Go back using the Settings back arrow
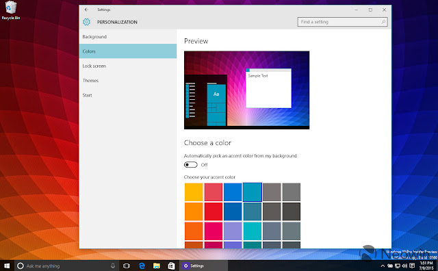The image size is (438, 271). click(x=86, y=10)
